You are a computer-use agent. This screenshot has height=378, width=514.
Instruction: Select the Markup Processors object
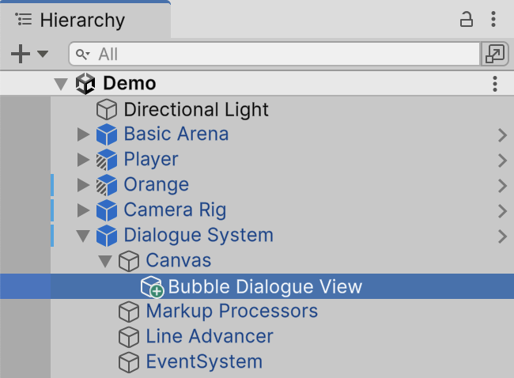(232, 312)
